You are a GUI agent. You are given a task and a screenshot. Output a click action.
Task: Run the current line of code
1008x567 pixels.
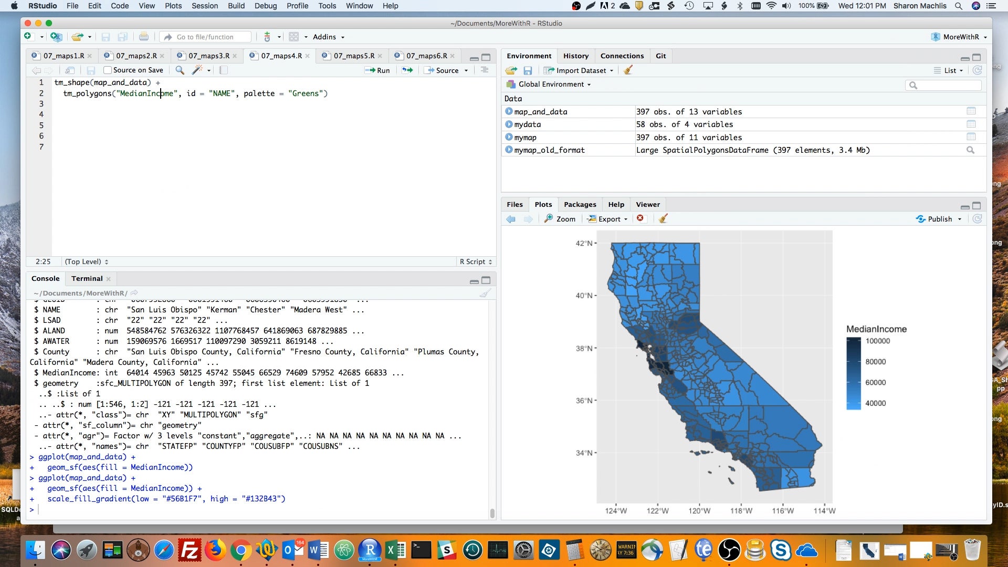tap(377, 70)
